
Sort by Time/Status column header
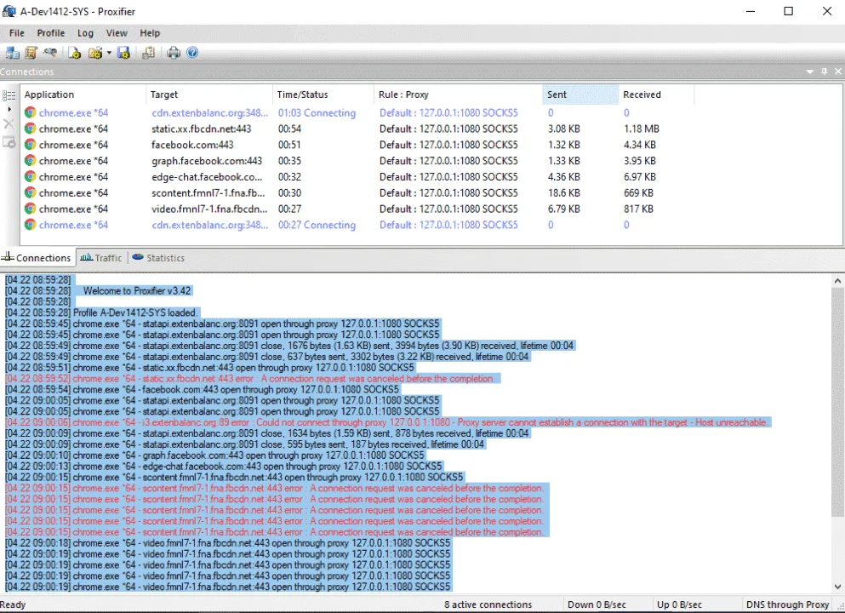click(323, 95)
